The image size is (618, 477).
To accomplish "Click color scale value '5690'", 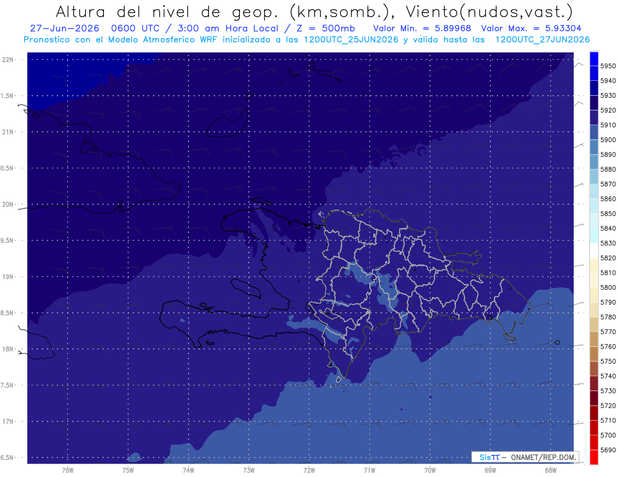I will (608, 450).
